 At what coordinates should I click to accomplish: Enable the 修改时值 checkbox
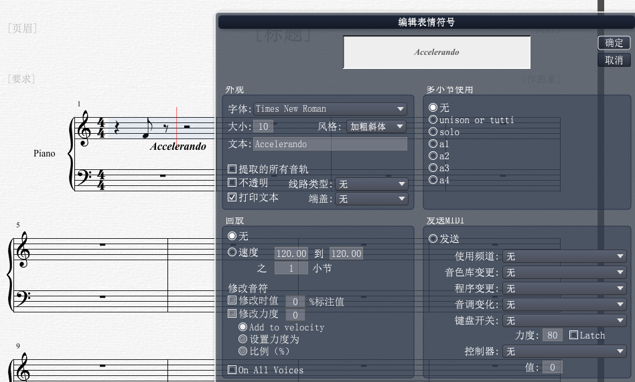tap(232, 300)
